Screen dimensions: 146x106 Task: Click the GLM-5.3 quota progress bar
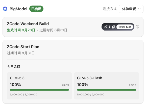point(39,90)
